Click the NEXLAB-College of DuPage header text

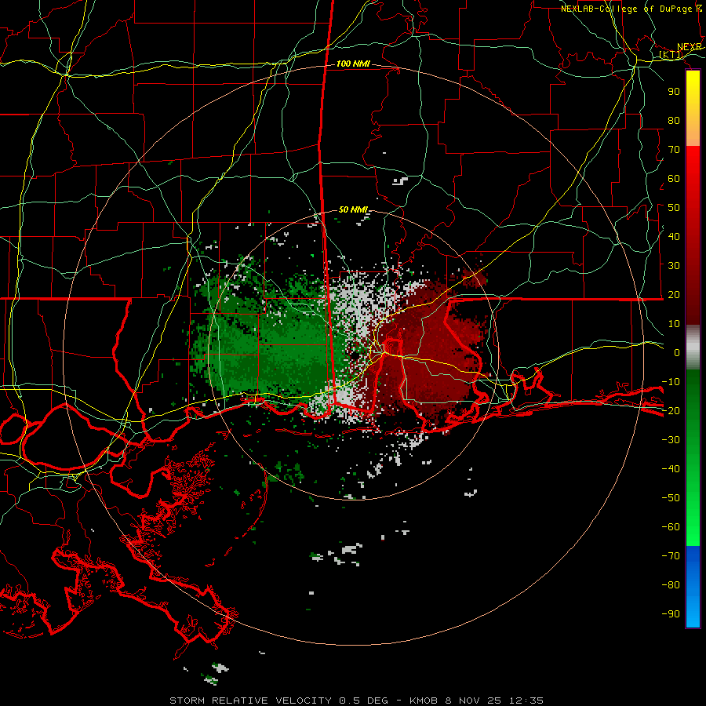tap(631, 9)
